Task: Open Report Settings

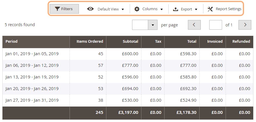Action: 224,9
